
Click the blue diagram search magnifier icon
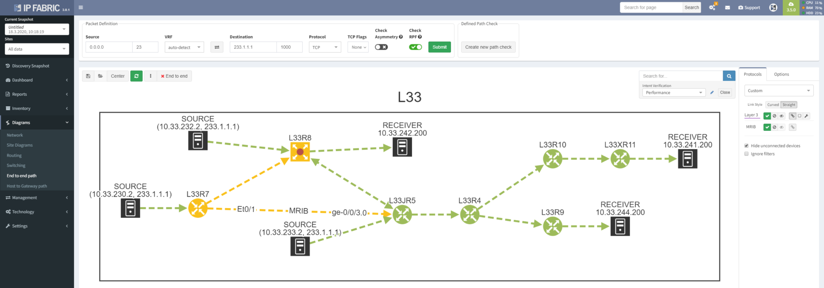(x=729, y=76)
